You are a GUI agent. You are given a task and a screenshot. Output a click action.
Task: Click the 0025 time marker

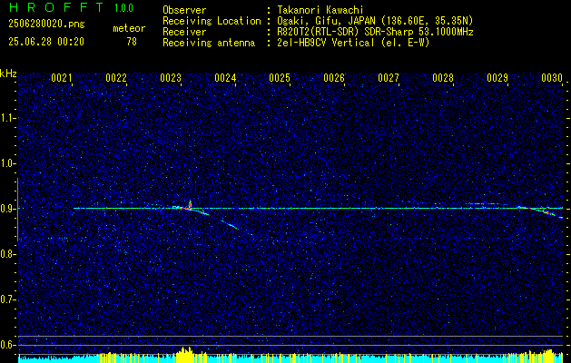[x=280, y=77]
